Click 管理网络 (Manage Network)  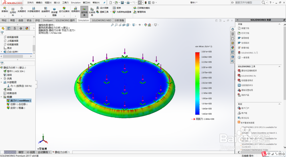140,12
